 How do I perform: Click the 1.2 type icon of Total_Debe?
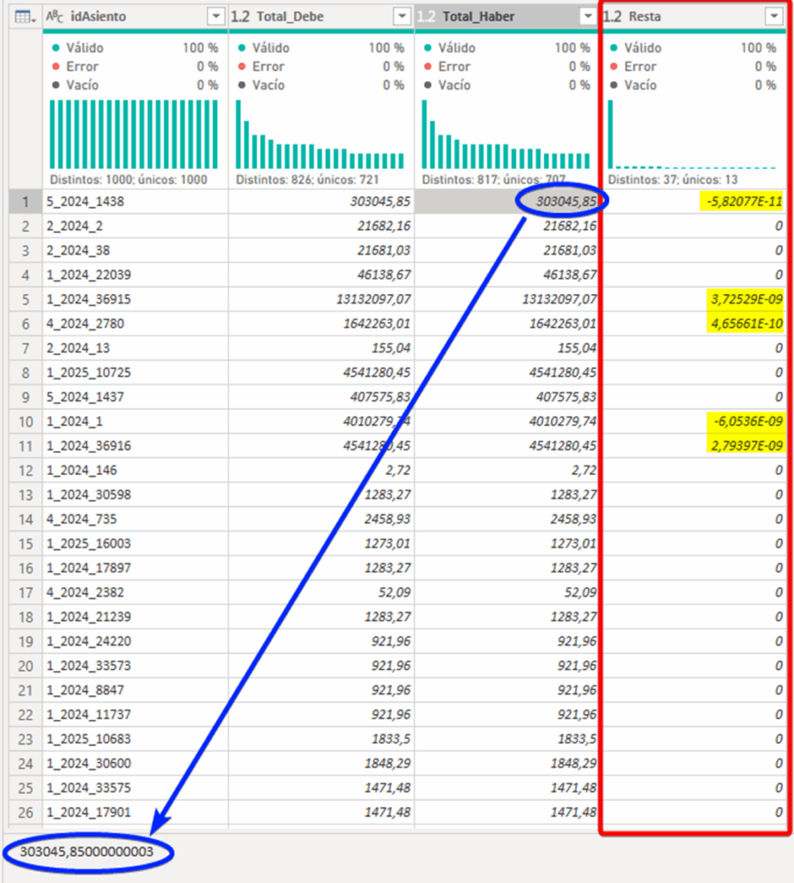point(240,16)
